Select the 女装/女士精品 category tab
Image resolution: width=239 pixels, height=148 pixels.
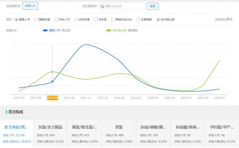(50, 133)
